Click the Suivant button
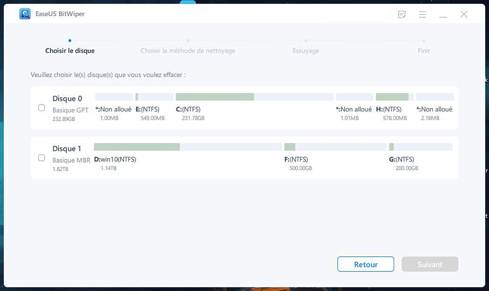The height and width of the screenshot is (291, 489). click(x=430, y=265)
